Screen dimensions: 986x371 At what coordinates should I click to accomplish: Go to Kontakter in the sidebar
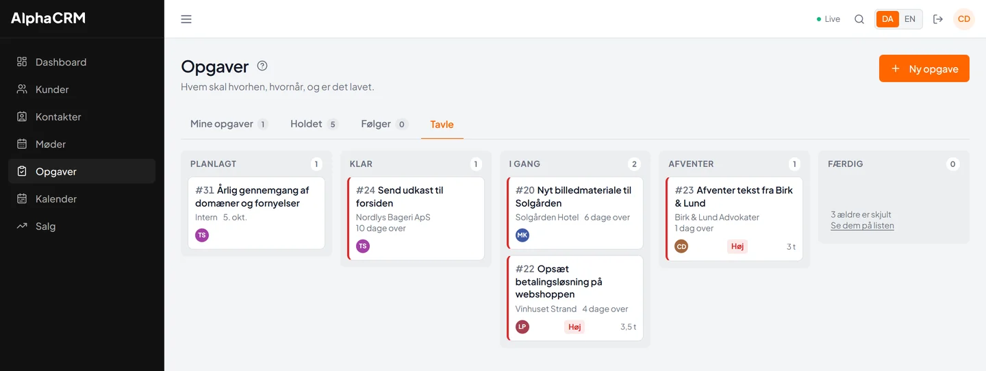[x=81, y=116]
